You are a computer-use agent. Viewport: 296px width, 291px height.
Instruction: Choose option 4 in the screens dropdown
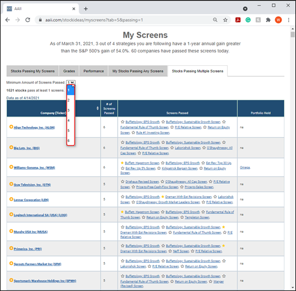click(71, 120)
